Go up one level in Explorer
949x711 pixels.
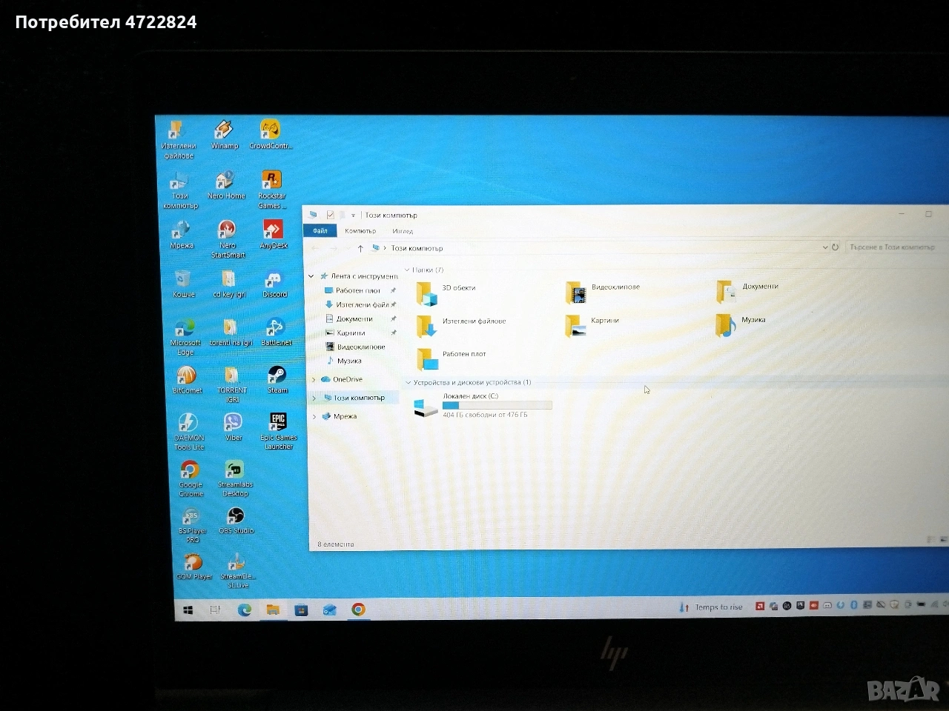point(360,249)
